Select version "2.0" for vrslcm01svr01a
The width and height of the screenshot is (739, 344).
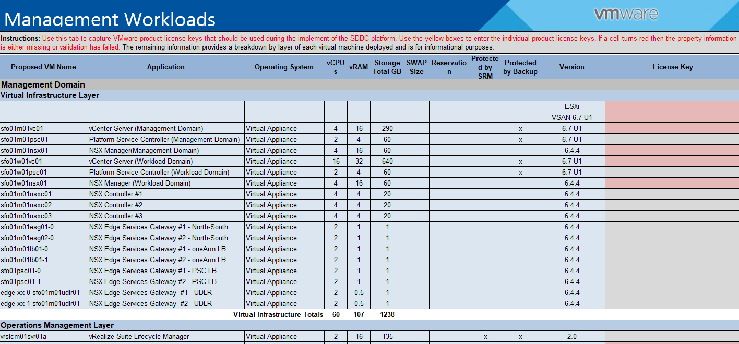click(x=572, y=336)
